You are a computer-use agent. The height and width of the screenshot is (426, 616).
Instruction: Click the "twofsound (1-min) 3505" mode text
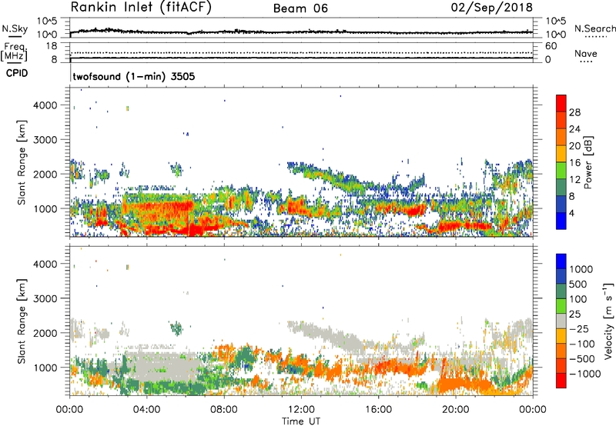(134, 76)
